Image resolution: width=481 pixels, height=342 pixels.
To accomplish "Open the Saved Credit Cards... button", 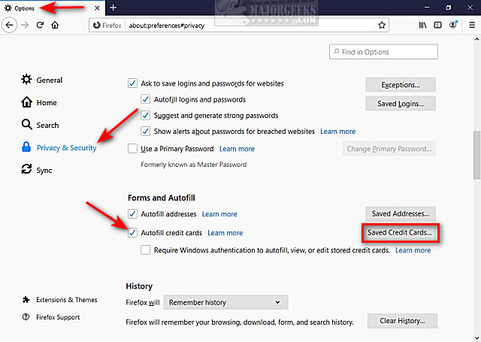I will pos(401,233).
